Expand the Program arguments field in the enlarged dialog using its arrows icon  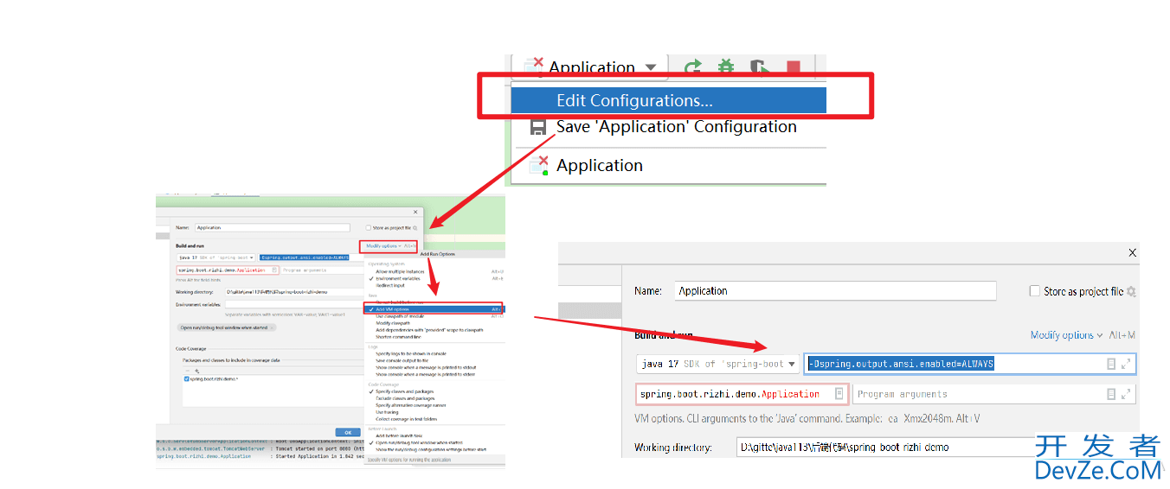[x=1126, y=394]
